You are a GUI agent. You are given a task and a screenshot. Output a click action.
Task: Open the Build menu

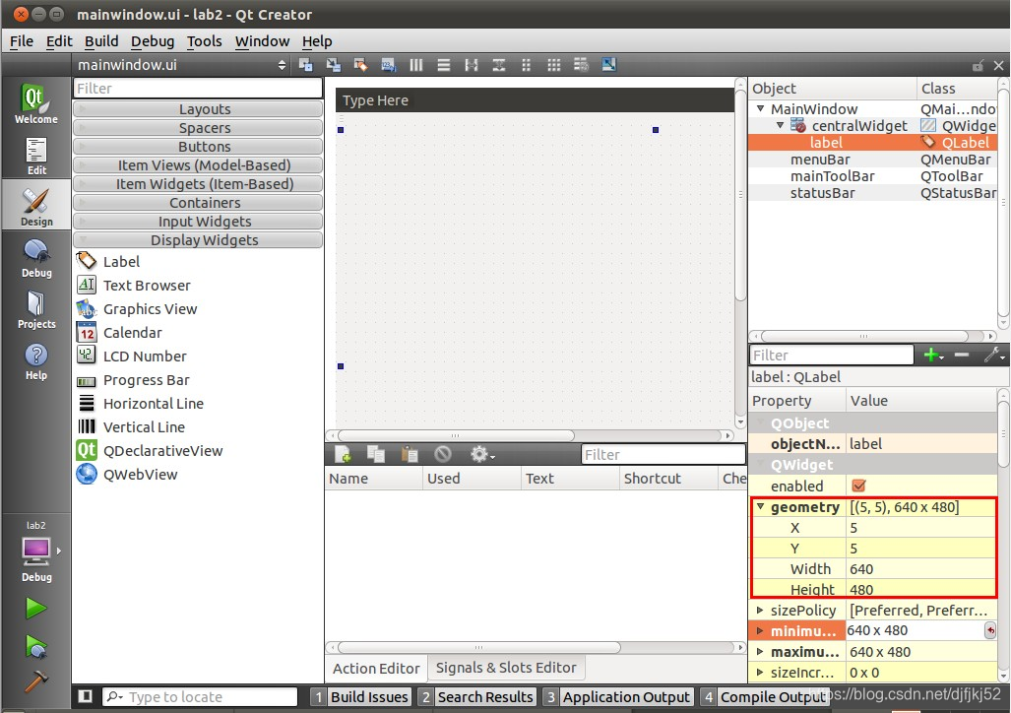tap(101, 41)
